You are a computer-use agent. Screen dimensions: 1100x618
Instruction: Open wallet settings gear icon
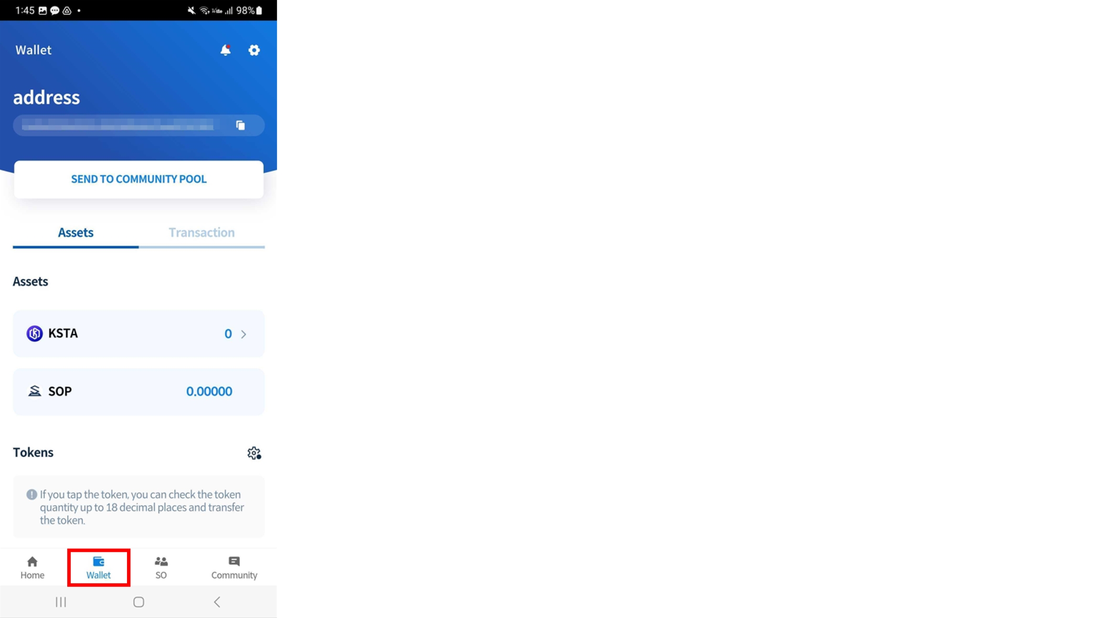pyautogui.click(x=254, y=50)
